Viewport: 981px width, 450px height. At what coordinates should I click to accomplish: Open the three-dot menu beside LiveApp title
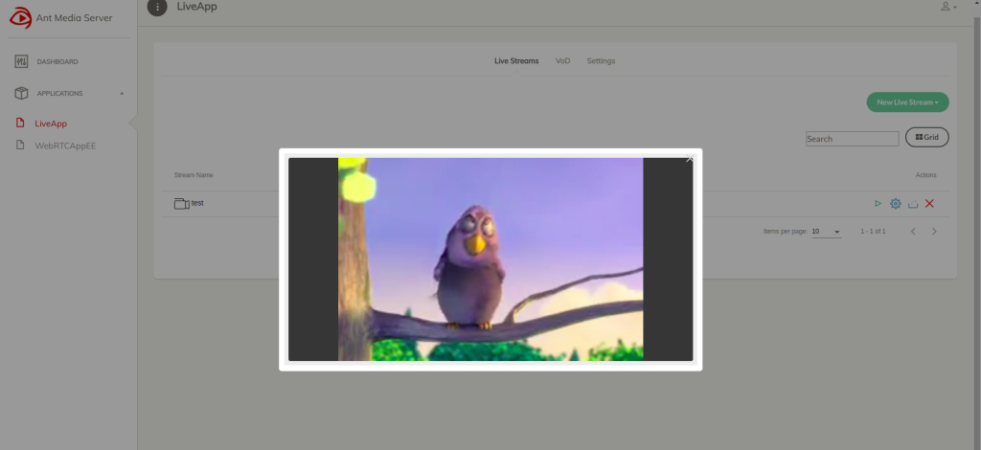(157, 7)
